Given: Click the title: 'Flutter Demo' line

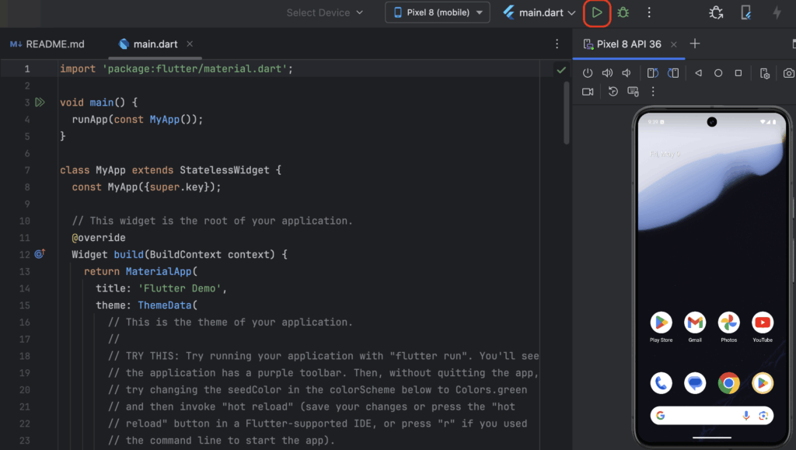Looking at the screenshot, I should (161, 288).
